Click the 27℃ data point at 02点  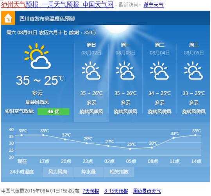click(109, 146)
